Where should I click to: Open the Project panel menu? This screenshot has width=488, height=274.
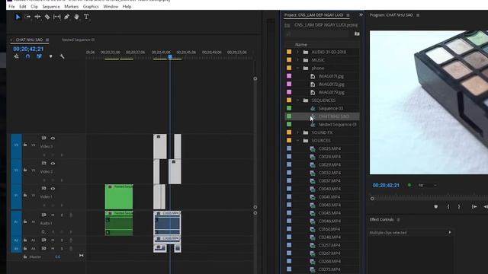pyautogui.click(x=348, y=15)
